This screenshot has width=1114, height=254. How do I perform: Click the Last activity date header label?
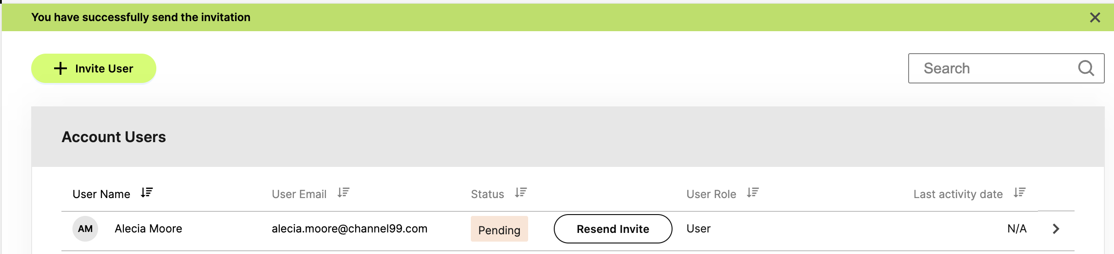tap(958, 194)
